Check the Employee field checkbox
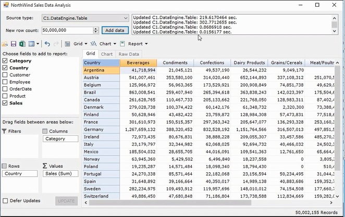 pos(5,82)
